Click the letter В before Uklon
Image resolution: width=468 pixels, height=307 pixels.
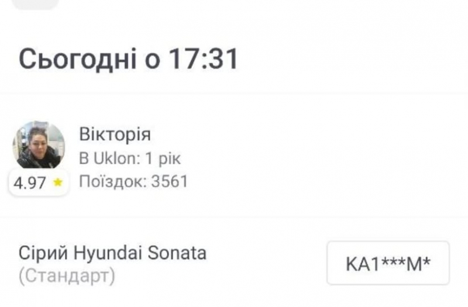point(84,158)
